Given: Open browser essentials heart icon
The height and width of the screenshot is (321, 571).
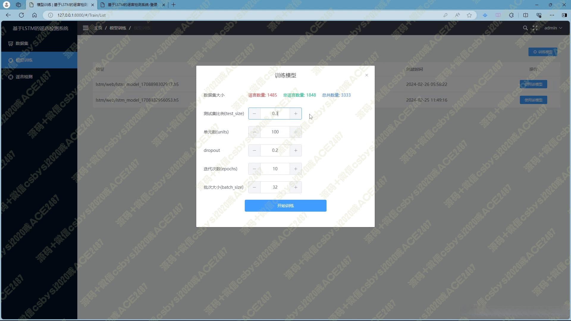Looking at the screenshot, I should pyautogui.click(x=539, y=15).
